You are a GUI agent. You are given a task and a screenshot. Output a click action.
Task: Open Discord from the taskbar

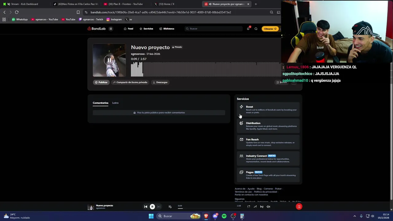tap(215, 216)
